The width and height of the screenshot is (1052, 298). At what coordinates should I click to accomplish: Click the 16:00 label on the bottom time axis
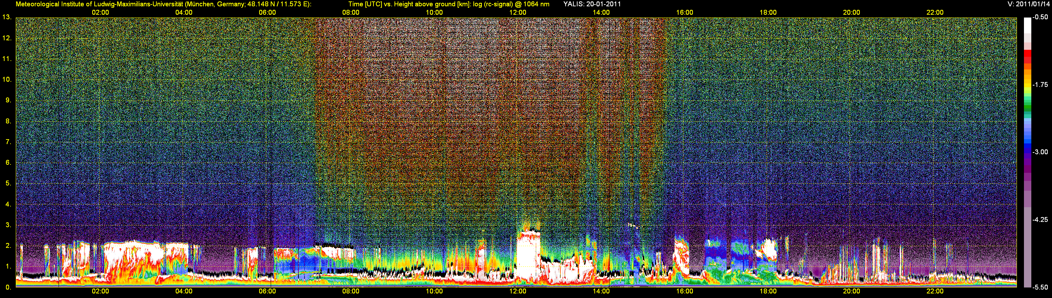pos(685,291)
